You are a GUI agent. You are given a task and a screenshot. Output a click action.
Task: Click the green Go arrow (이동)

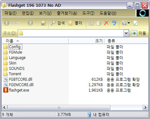pyautogui.click(x=134, y=33)
